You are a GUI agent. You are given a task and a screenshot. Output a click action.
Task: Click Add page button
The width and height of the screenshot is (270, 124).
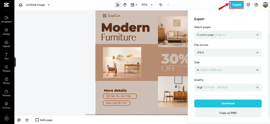pyautogui.click(x=44, y=120)
